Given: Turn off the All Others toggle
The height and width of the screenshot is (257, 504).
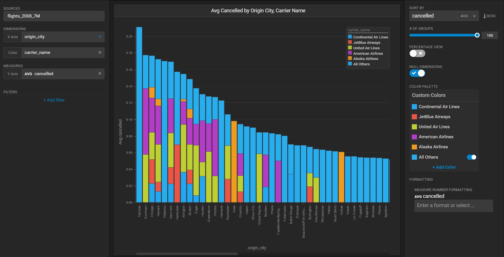Looking at the screenshot, I should coord(471,157).
